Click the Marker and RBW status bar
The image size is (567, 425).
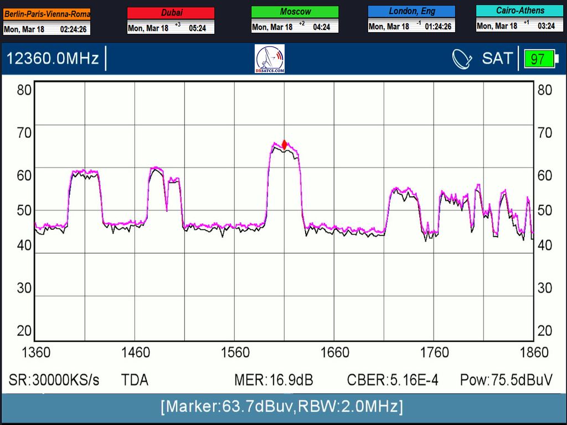(282, 407)
